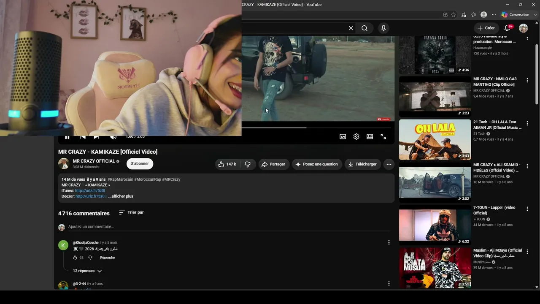Open options for Havana style production video
The image size is (540, 304).
[x=527, y=38]
